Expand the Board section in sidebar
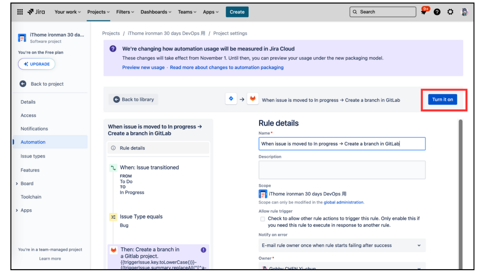 [17, 184]
